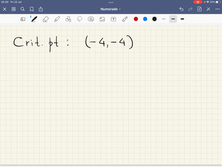Tap the 00:29 clock in status bar

click(5, 2)
